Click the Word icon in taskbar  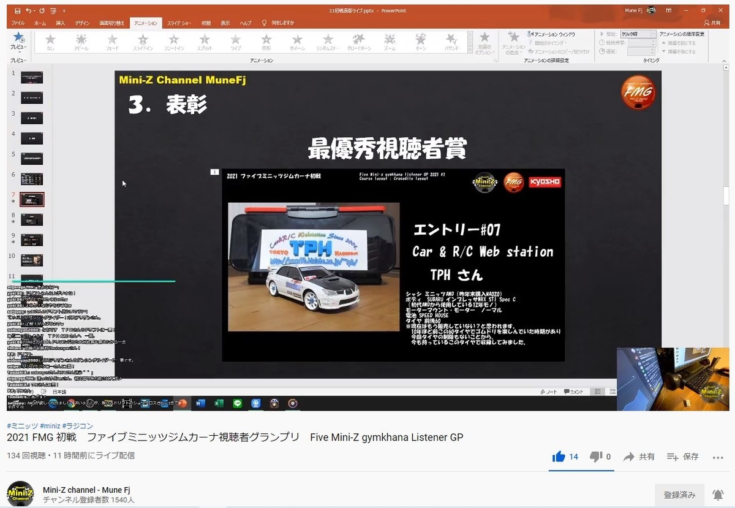coord(200,403)
